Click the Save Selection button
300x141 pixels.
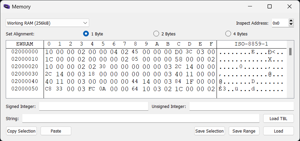(x=209, y=131)
